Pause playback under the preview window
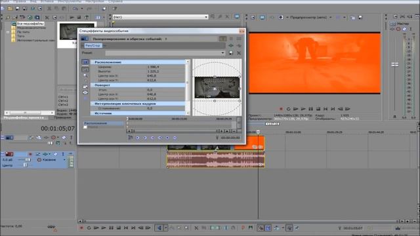The height and width of the screenshot is (236, 420). 310,109
